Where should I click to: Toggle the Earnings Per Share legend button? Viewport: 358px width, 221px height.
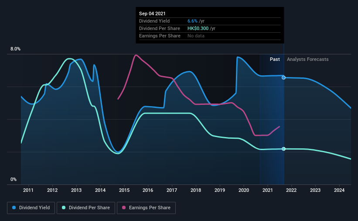(x=146, y=208)
